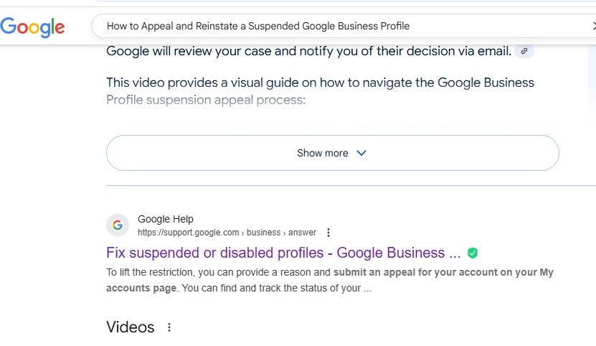
Task: Open the Google Help site name
Action: pyautogui.click(x=166, y=219)
